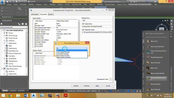Select Daylight Slope input row
Image resolution: width=174 pixels, height=98 pixels.
56,36
